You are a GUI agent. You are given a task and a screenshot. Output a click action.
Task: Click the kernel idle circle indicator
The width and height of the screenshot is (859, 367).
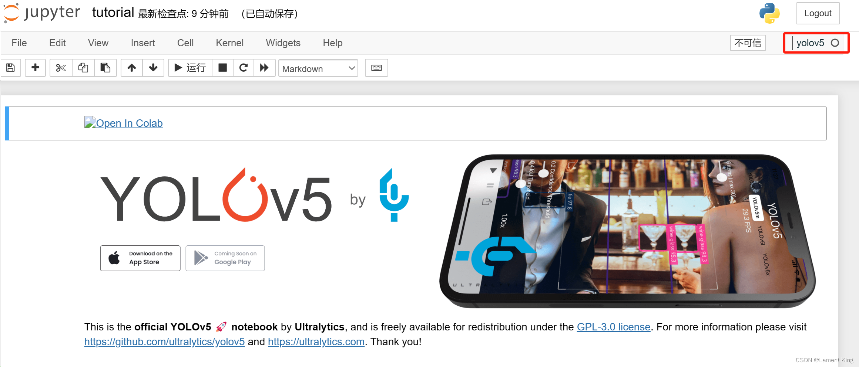point(835,43)
